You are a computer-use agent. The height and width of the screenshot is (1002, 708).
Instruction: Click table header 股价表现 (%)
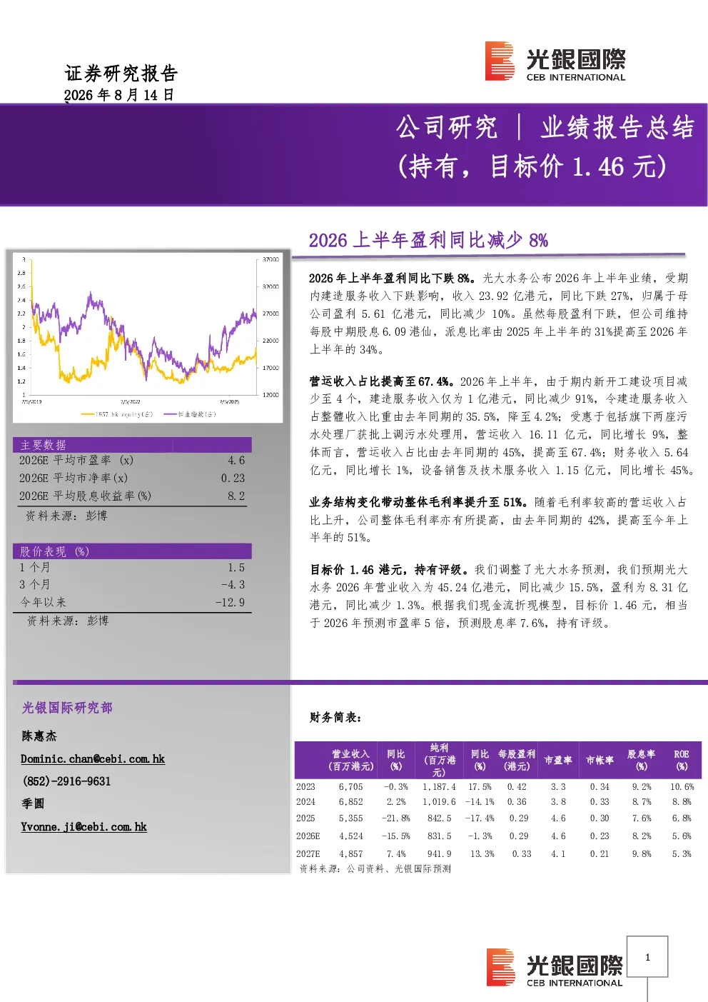[54, 551]
